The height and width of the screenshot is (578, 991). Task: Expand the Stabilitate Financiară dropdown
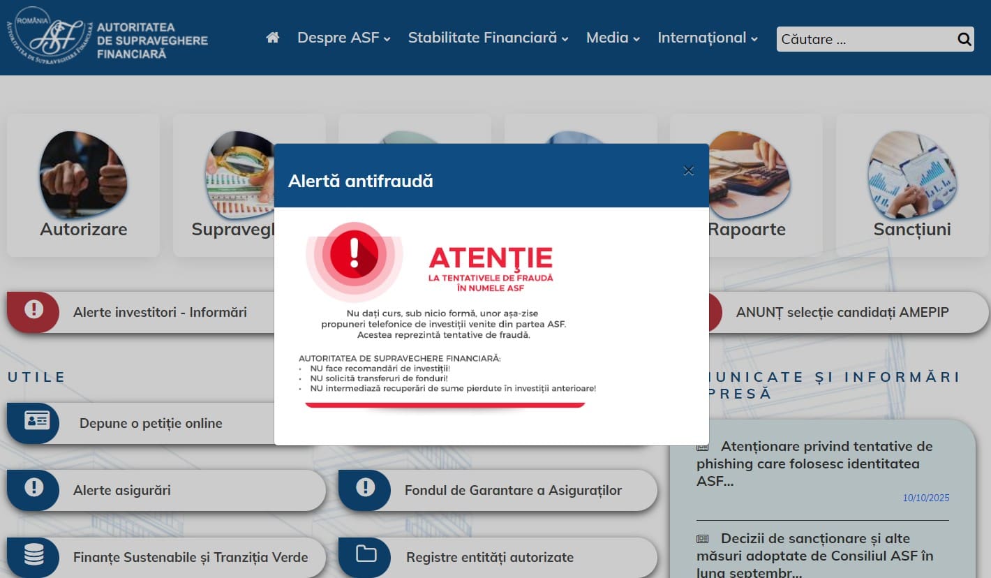[489, 38]
